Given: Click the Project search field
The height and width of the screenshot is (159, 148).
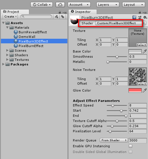Looking at the screenshot, I should coord(36,17).
